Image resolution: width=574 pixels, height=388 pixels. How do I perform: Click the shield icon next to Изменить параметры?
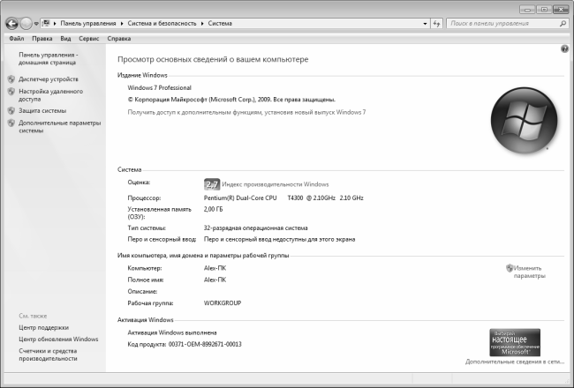(x=510, y=267)
